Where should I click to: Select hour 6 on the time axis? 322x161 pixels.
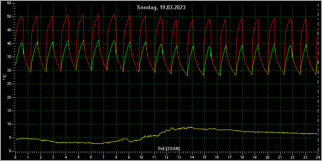coord(91,157)
